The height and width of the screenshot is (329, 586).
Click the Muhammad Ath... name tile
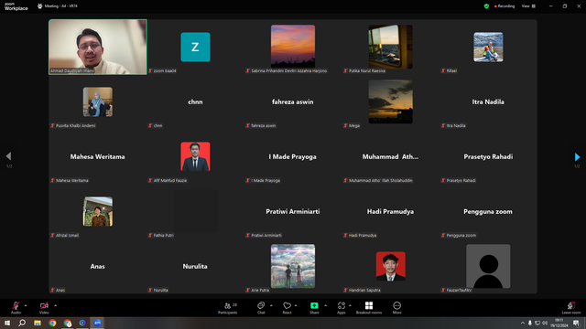coord(391,156)
